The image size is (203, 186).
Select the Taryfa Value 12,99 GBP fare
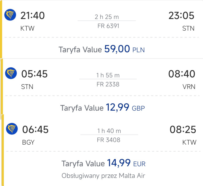(x=103, y=108)
